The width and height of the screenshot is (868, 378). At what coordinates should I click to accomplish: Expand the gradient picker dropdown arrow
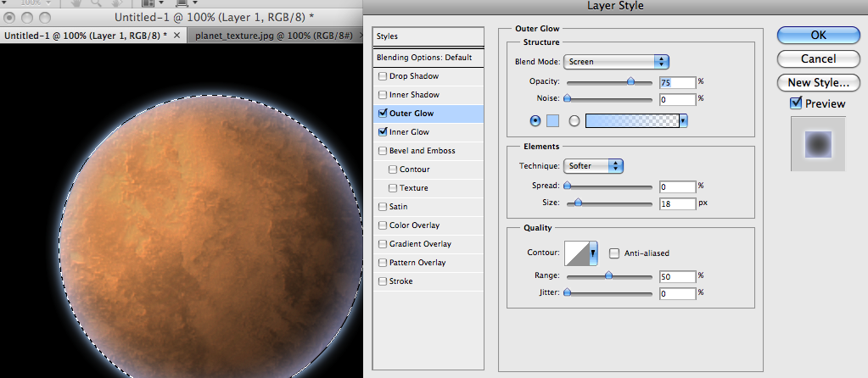click(x=684, y=120)
